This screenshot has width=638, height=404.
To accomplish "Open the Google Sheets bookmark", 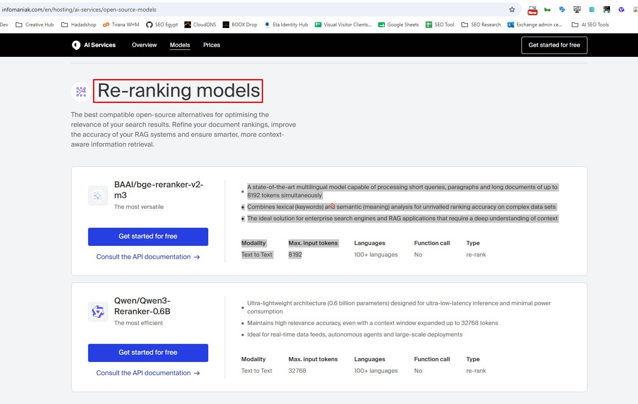I will click(x=398, y=25).
